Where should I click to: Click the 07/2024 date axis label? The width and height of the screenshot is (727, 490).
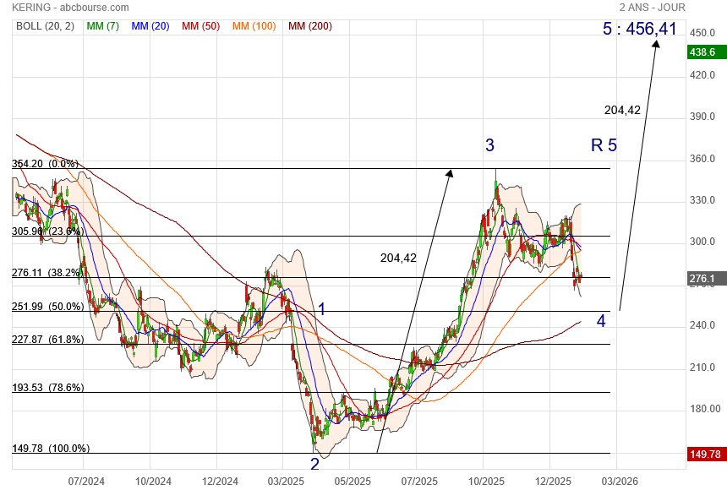tap(86, 482)
